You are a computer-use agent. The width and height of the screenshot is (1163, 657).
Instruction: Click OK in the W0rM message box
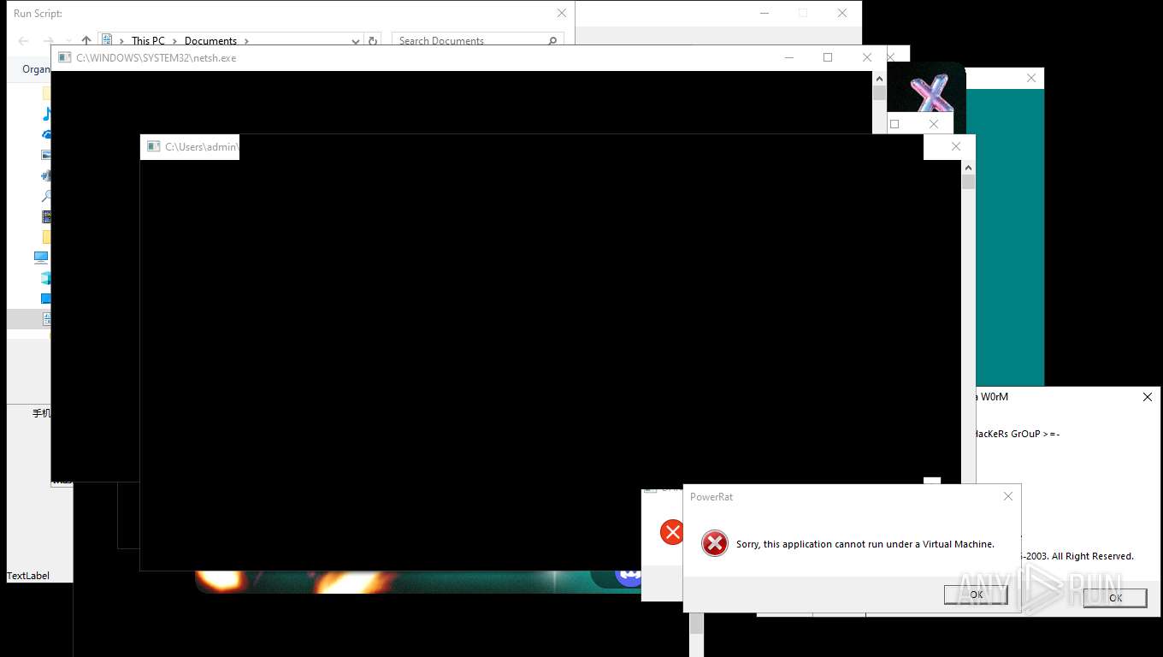(x=1114, y=598)
